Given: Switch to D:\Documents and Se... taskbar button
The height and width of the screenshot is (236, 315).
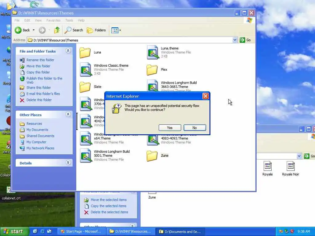Looking at the screenshot, I should click(181, 232).
